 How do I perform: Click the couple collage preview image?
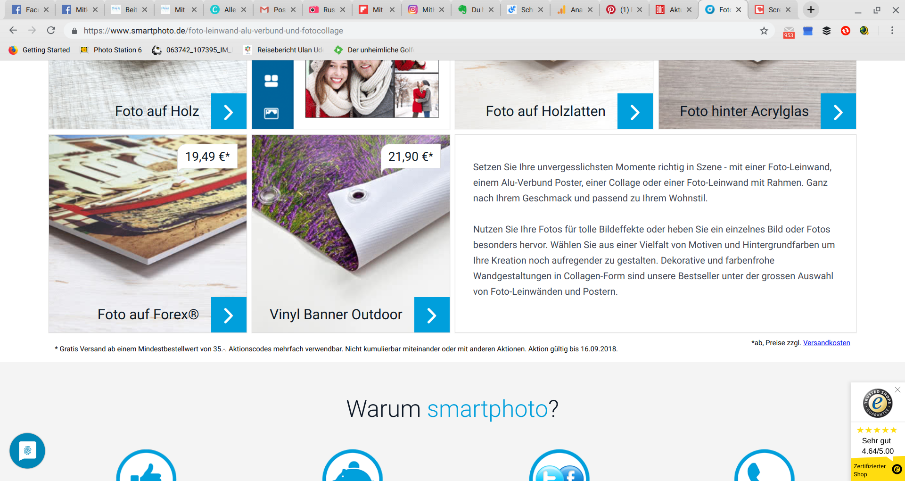[372, 89]
